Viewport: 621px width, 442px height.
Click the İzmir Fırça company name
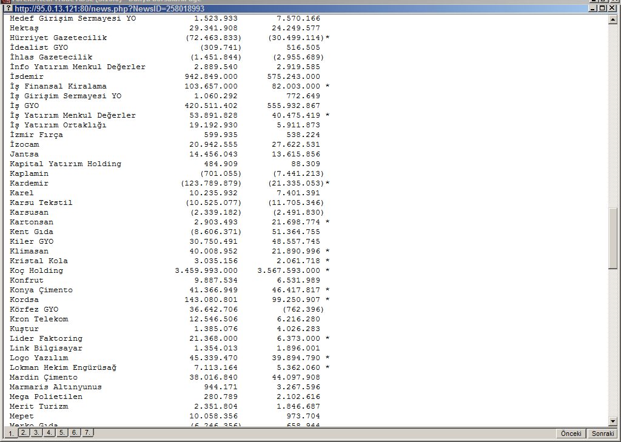36,135
